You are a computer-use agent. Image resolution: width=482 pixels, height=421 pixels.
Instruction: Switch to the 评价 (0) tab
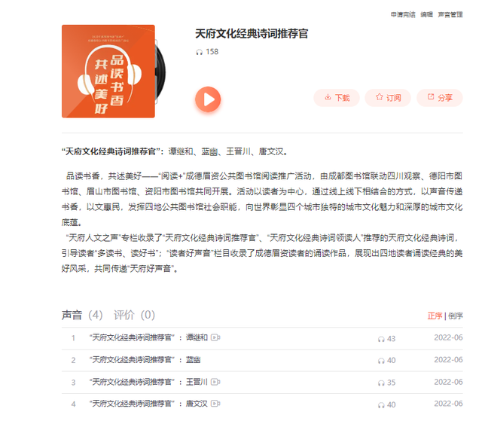click(134, 315)
